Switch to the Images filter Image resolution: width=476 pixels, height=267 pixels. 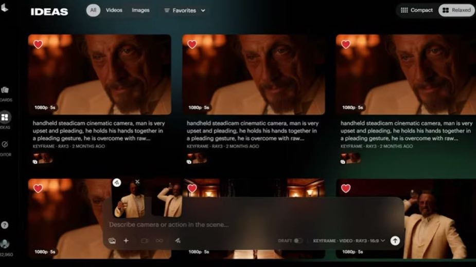click(x=140, y=10)
